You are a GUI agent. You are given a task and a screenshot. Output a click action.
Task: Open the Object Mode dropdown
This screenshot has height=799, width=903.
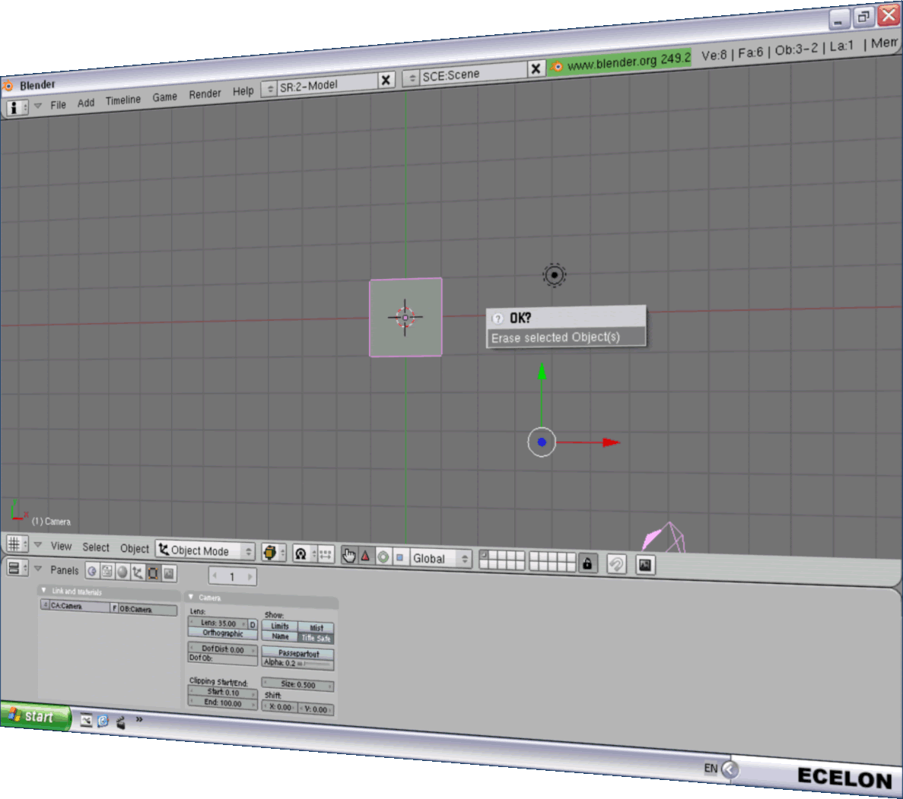click(205, 550)
